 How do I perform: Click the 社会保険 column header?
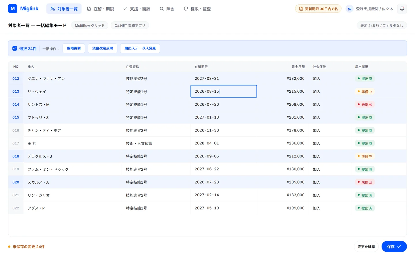[x=319, y=67]
